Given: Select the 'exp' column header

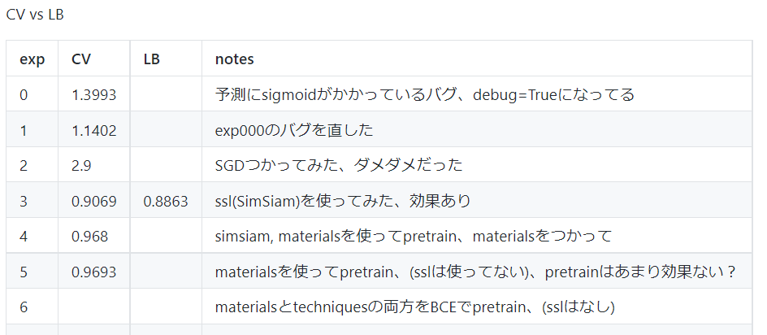Looking at the screenshot, I should coord(32,59).
